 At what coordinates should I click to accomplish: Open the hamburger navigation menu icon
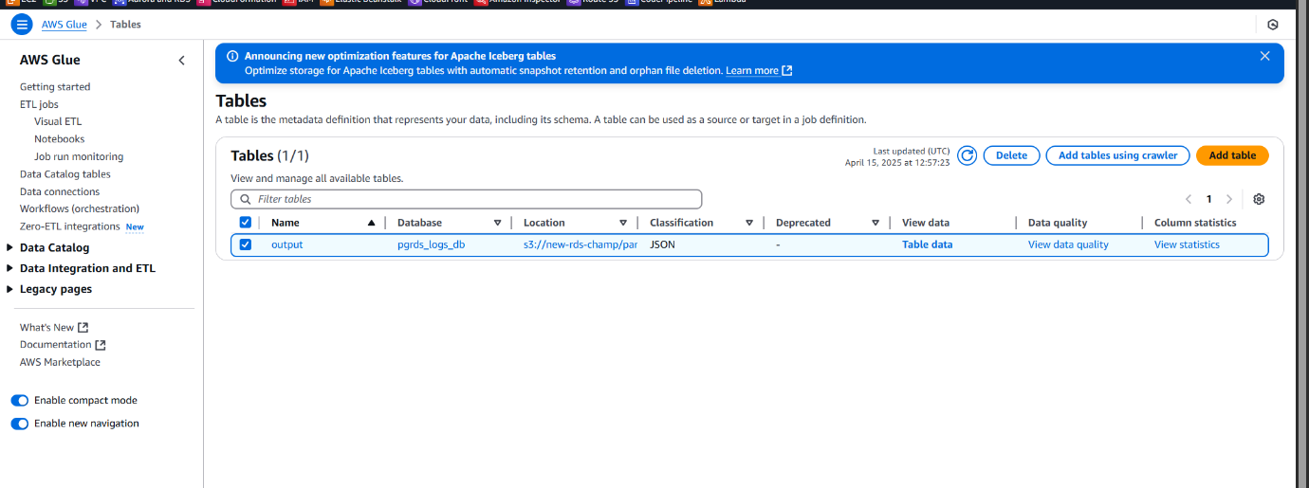point(21,24)
